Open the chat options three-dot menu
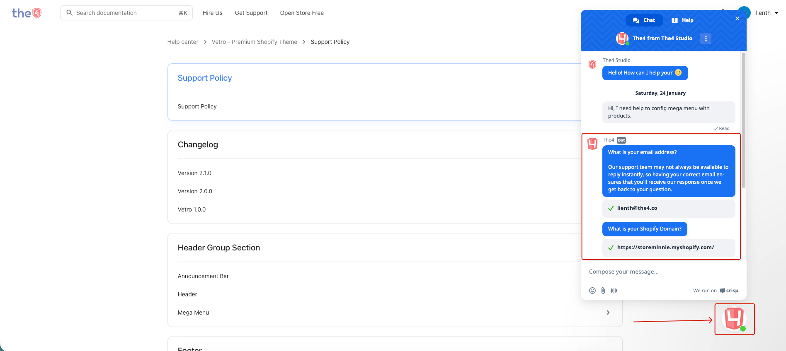Viewport: 786px width, 351px height. point(706,38)
